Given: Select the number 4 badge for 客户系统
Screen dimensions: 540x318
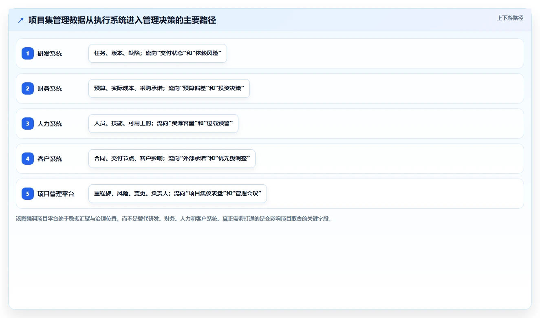Looking at the screenshot, I should pos(28,159).
